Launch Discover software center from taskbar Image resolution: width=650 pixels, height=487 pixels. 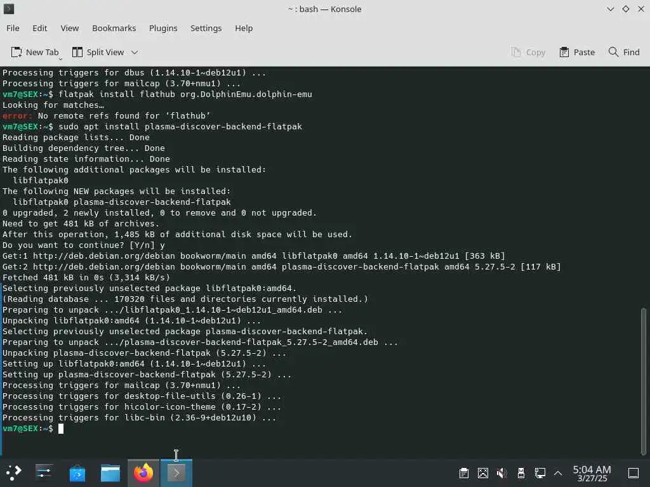77,473
